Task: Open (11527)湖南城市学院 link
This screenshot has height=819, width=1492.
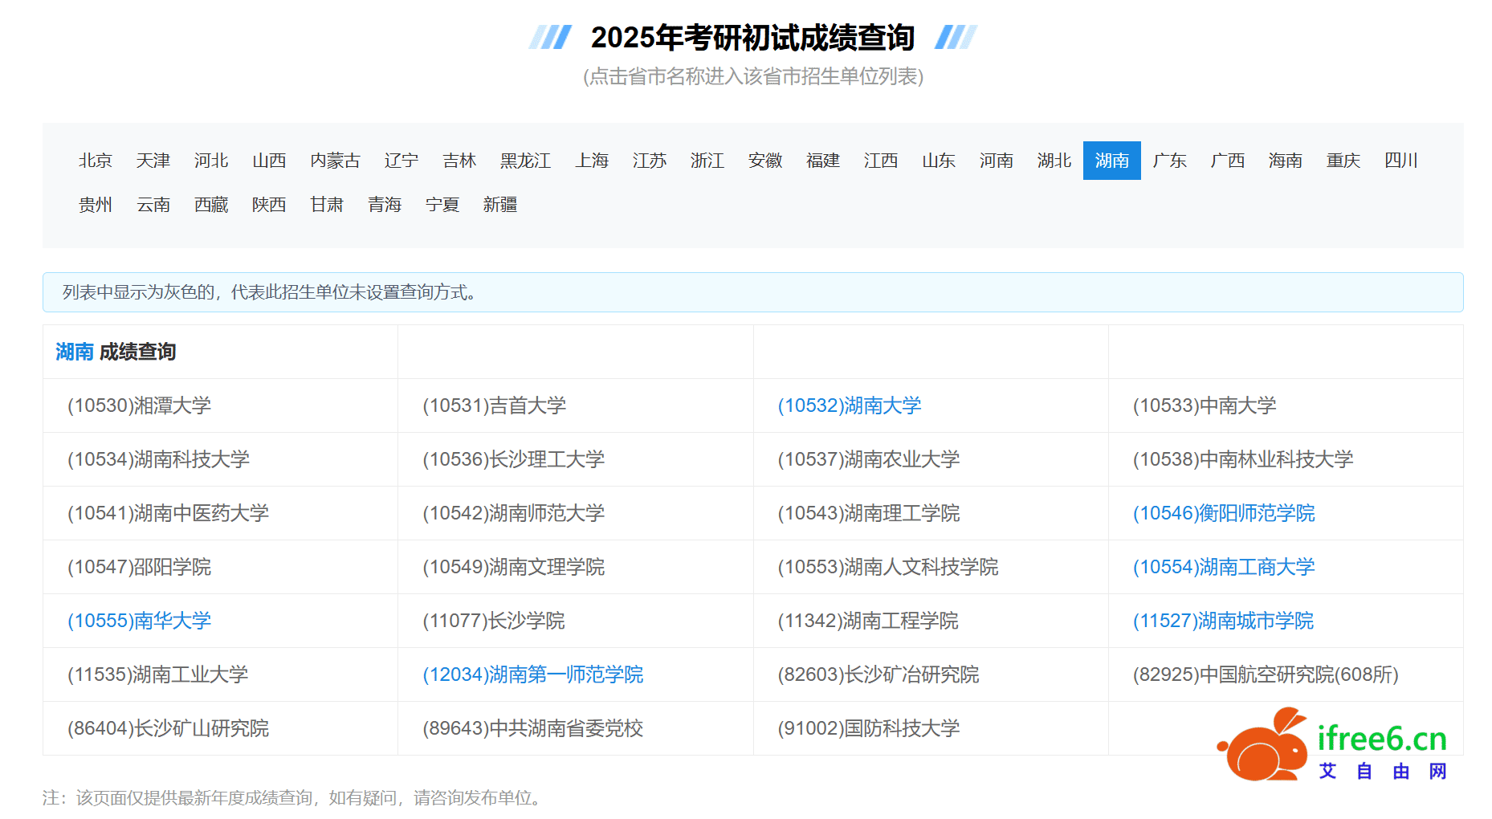Action: click(x=1222, y=621)
